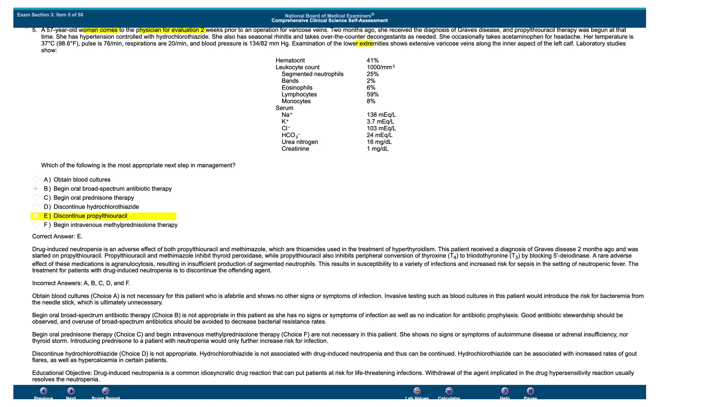
Task: Select answer F intravenous methylprednisolone therapy
Action: 36,225
